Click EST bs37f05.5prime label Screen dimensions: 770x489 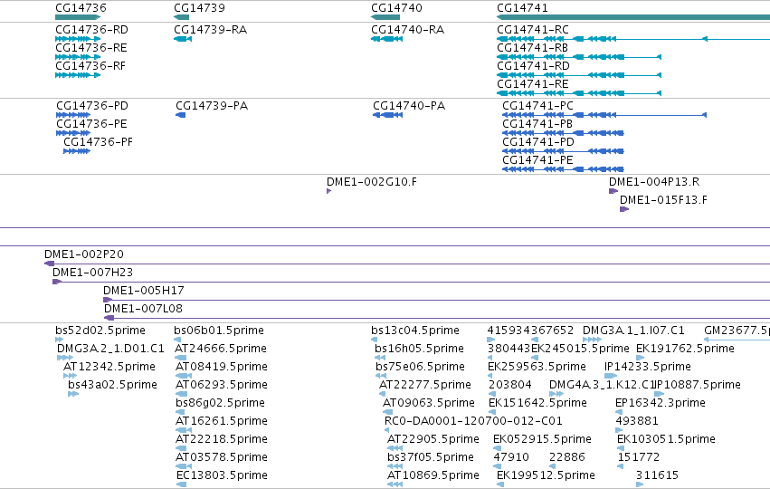tap(430, 457)
